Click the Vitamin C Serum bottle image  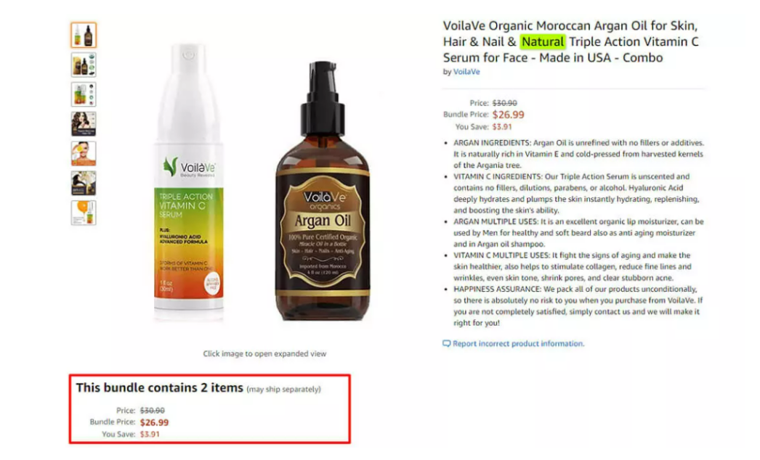[189, 181]
